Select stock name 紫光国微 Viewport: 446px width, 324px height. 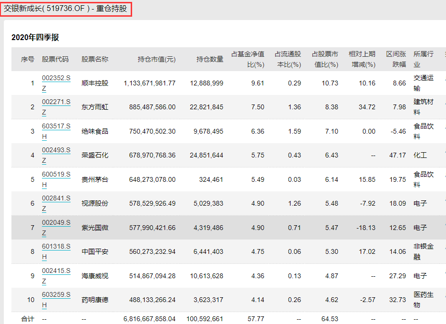click(x=95, y=228)
